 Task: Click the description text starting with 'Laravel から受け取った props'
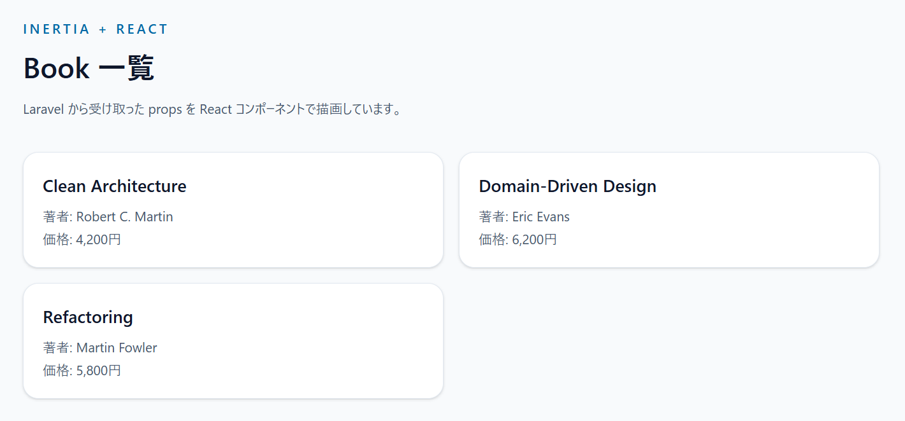pos(212,109)
